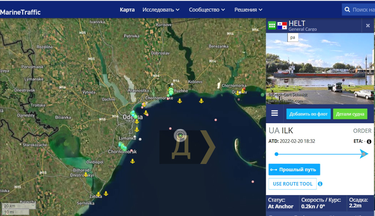Click the Panama flag icon

click(282, 26)
